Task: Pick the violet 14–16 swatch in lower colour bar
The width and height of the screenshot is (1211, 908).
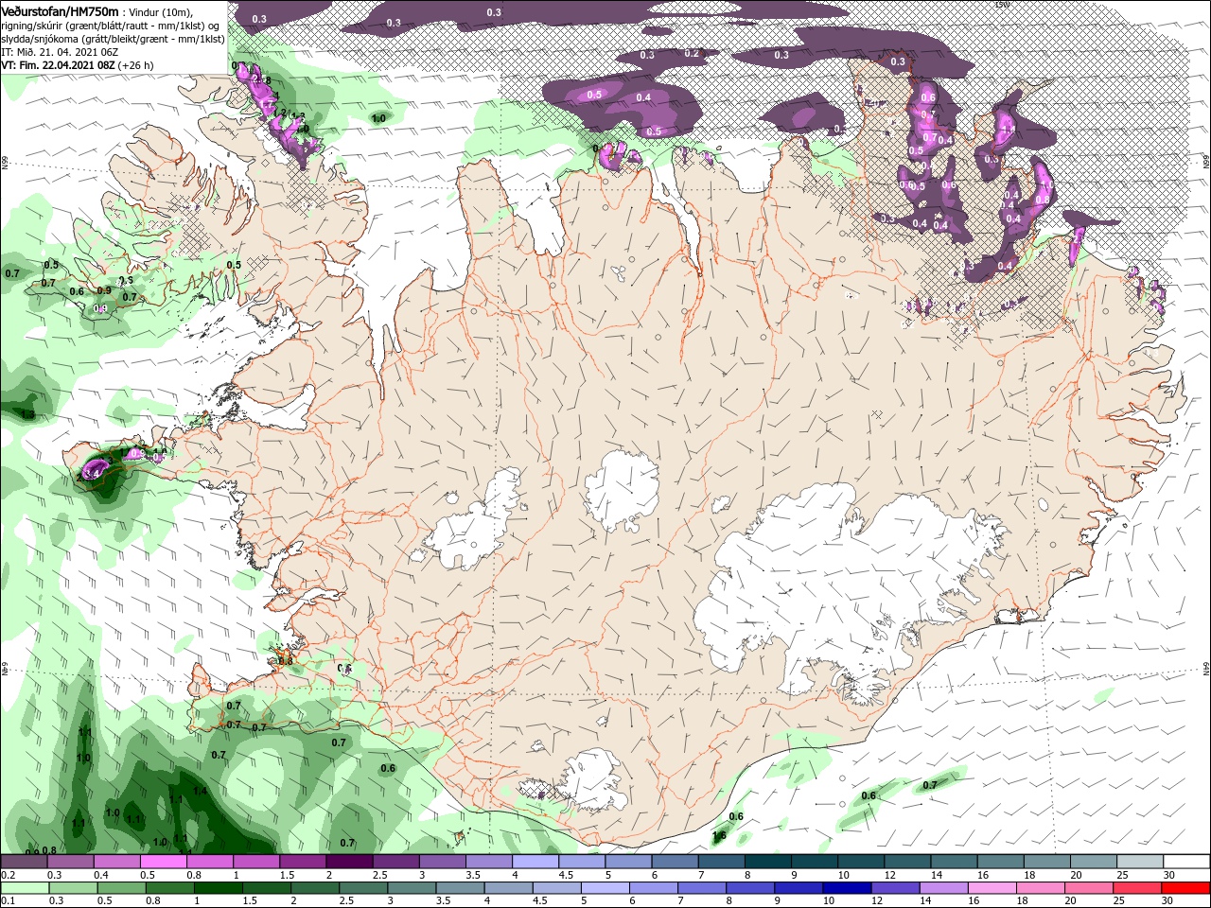Action: [944, 888]
